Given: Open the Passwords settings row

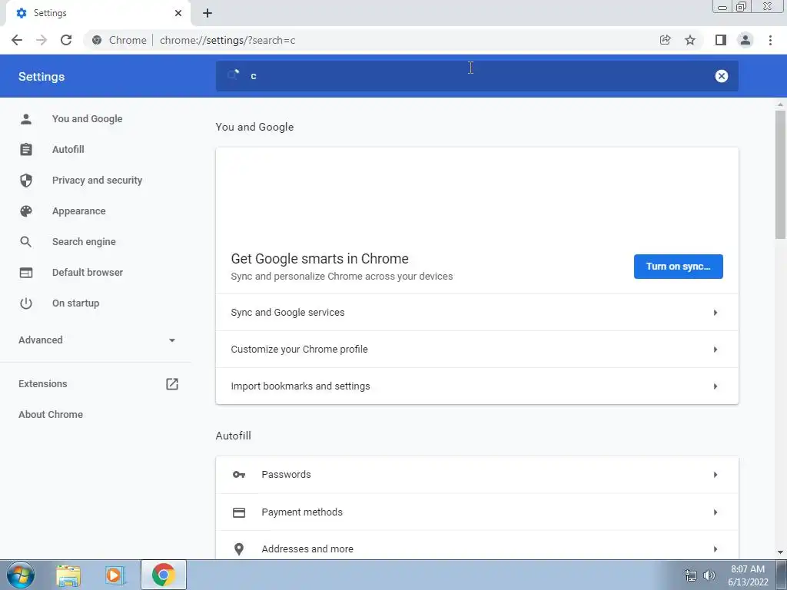Looking at the screenshot, I should (x=477, y=475).
